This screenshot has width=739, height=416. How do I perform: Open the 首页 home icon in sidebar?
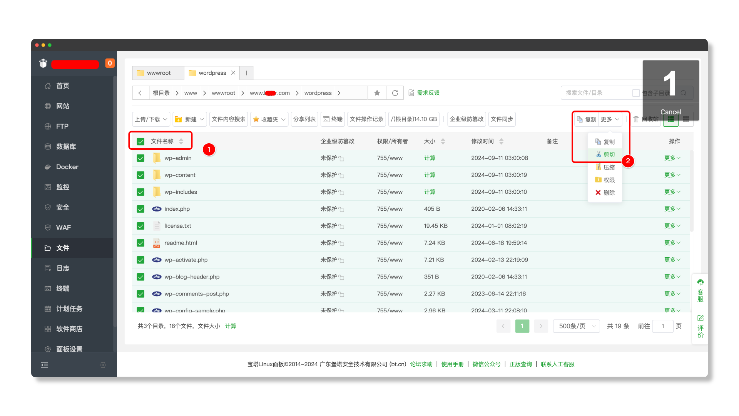click(48, 86)
